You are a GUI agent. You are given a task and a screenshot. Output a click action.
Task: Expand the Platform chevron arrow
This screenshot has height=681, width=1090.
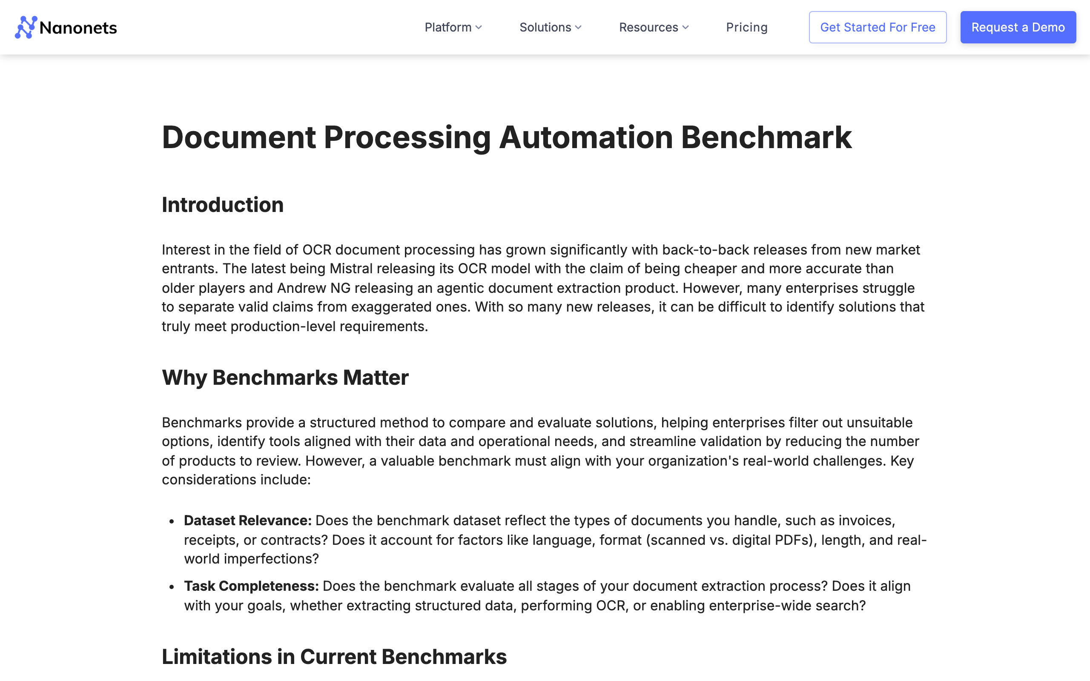[479, 28]
